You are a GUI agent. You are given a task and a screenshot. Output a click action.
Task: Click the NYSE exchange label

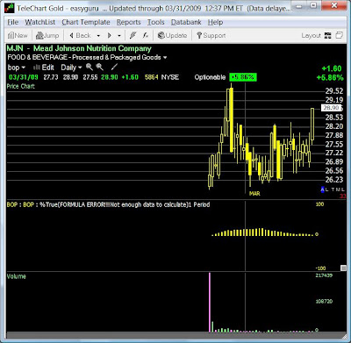point(170,77)
